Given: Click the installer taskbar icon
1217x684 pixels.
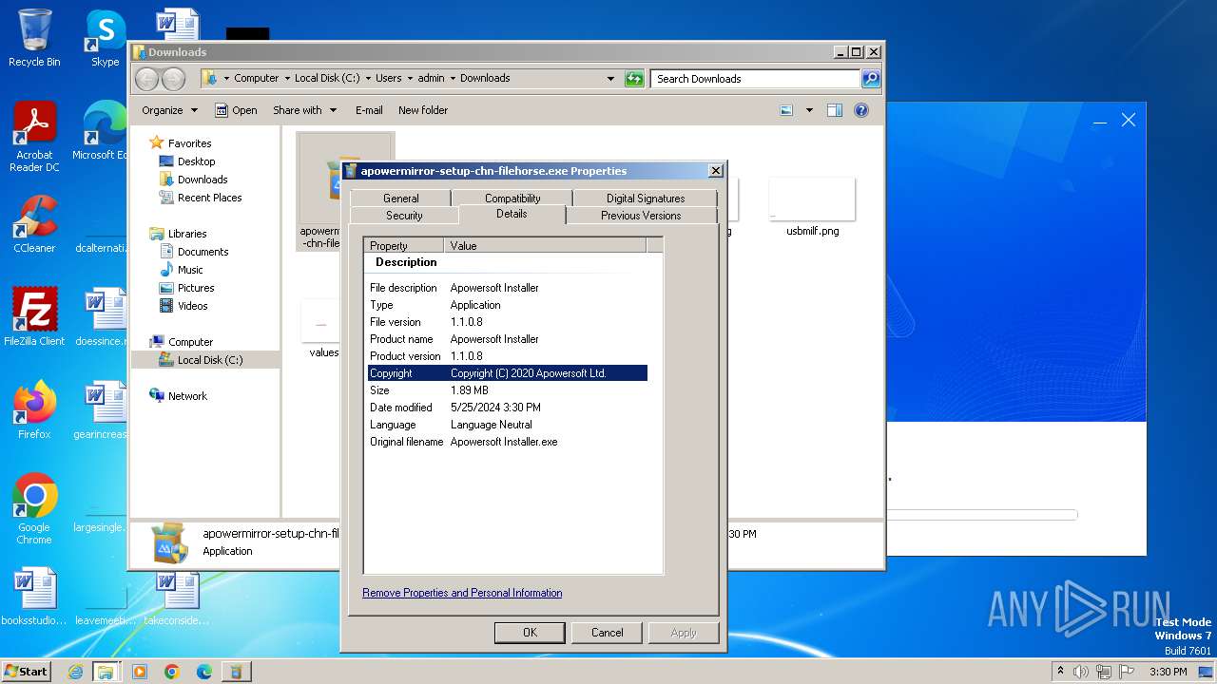Looking at the screenshot, I should (x=236, y=672).
